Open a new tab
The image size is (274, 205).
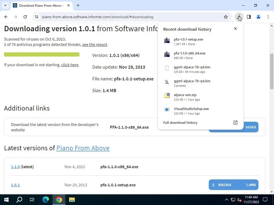pyautogui.click(x=78, y=5)
